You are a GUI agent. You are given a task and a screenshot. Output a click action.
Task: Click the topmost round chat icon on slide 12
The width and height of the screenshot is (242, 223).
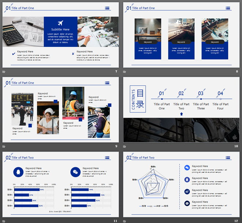[187, 168]
